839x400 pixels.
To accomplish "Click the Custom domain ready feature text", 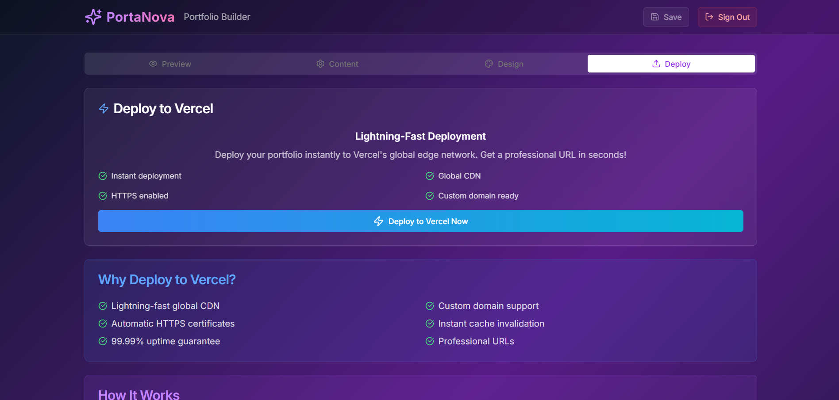I will 478,196.
